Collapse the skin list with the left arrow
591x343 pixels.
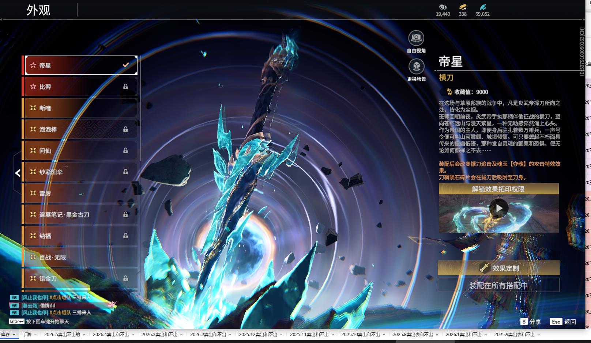(18, 173)
